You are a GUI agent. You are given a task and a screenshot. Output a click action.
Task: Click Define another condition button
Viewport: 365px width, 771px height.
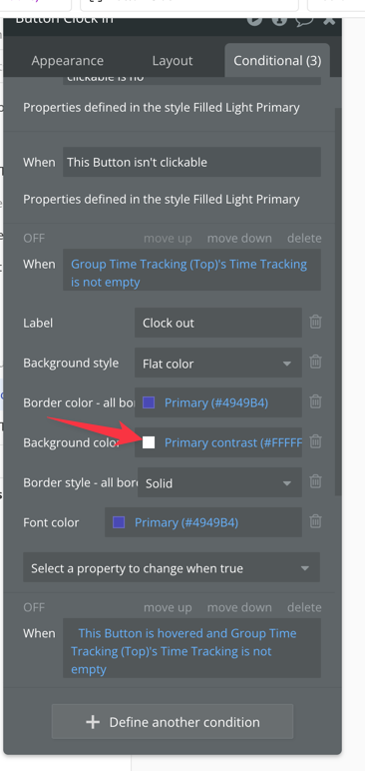coord(173,721)
